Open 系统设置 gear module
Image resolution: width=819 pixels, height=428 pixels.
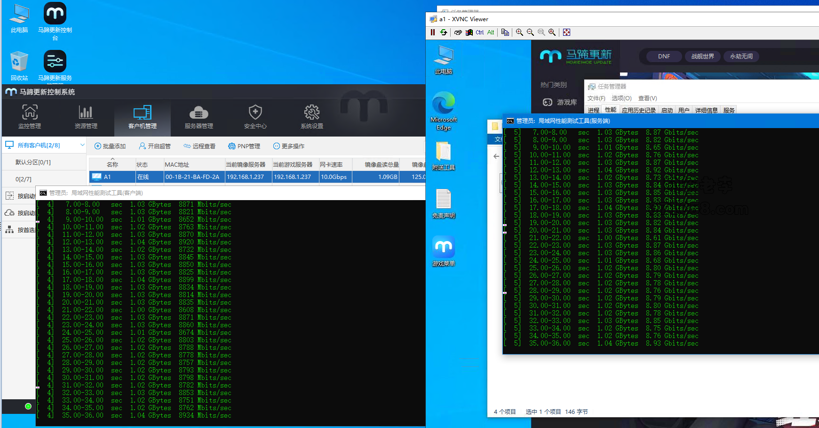312,117
